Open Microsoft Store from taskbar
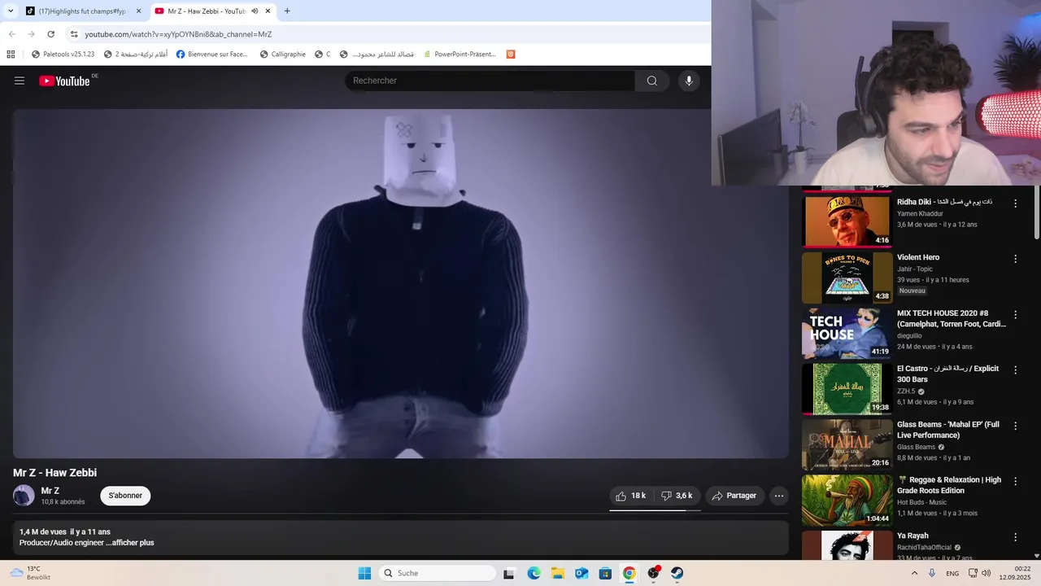The width and height of the screenshot is (1041, 586). pos(605,573)
